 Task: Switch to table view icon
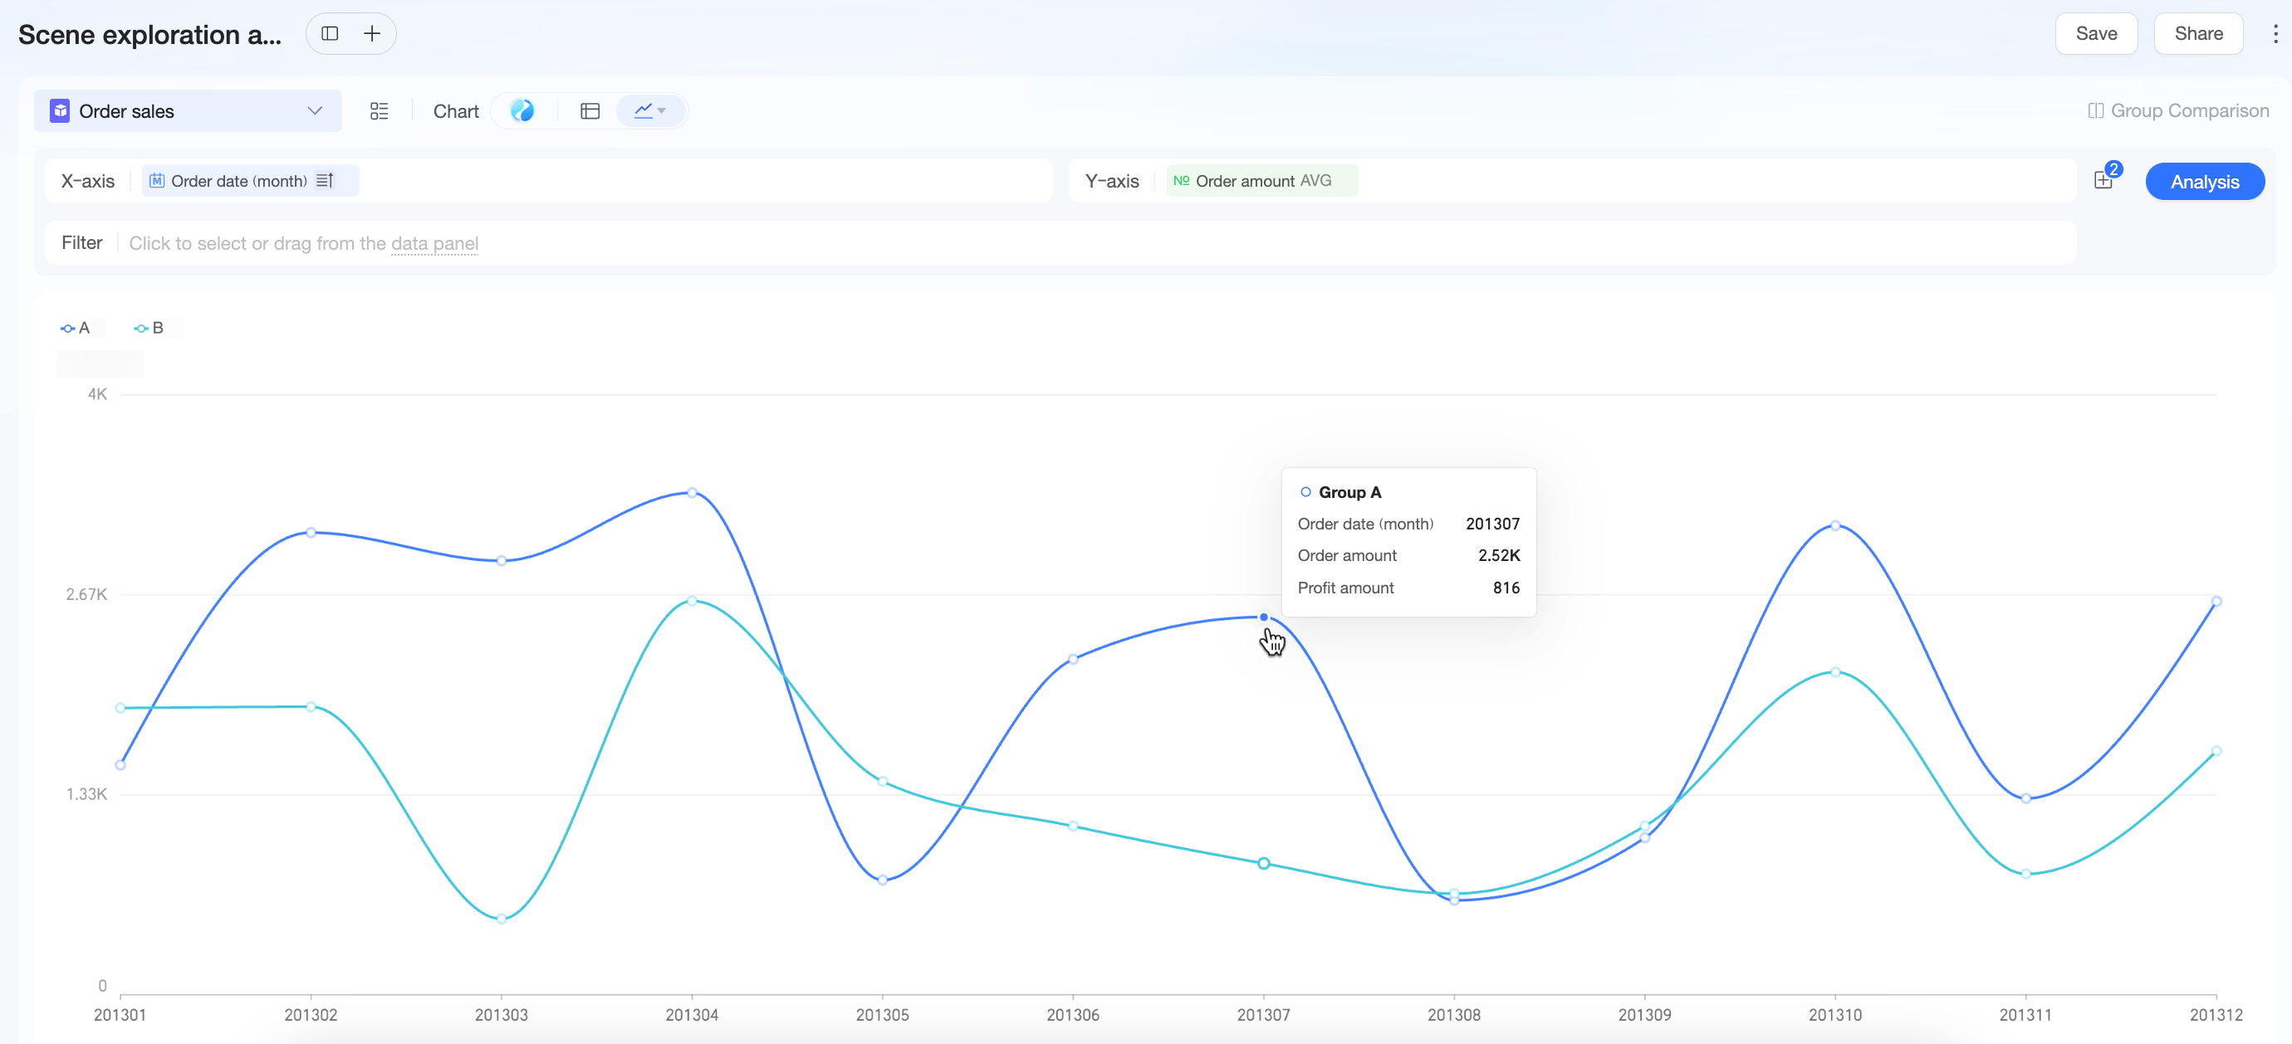590,111
